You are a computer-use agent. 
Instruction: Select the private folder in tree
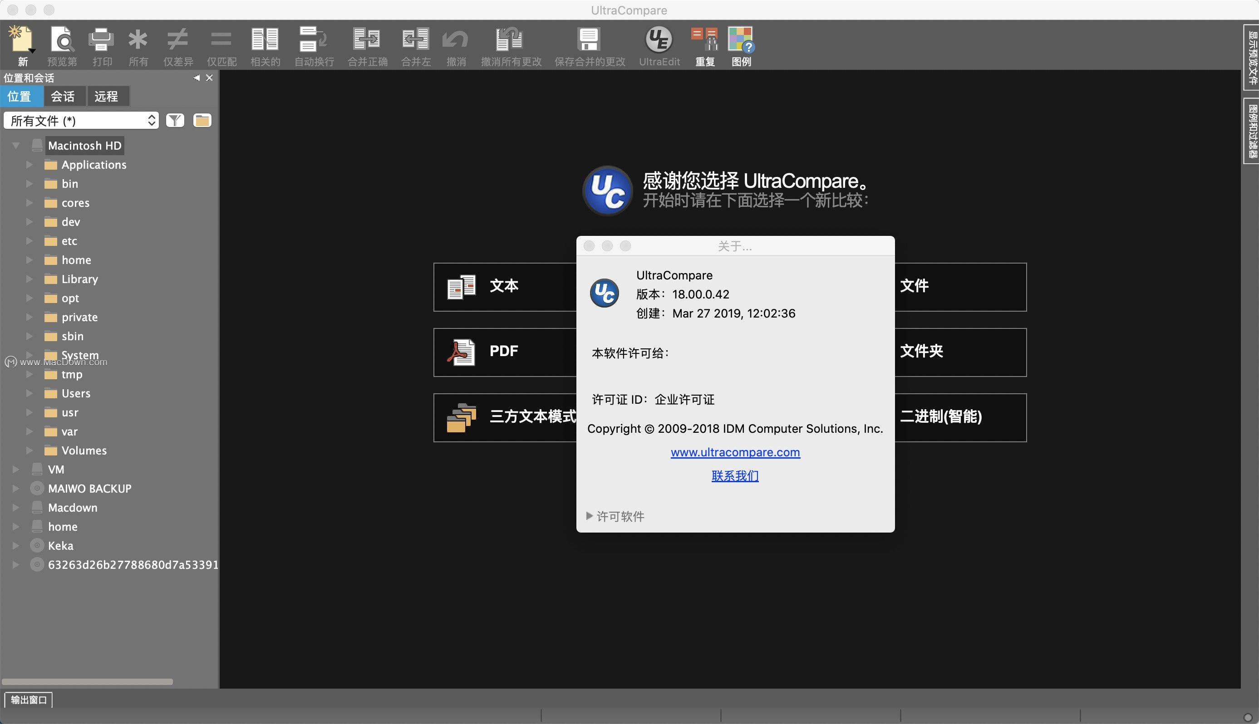[79, 317]
